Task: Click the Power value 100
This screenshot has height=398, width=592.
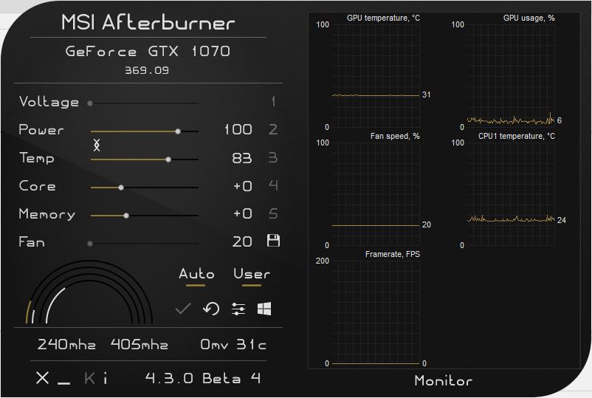Action: 238,129
